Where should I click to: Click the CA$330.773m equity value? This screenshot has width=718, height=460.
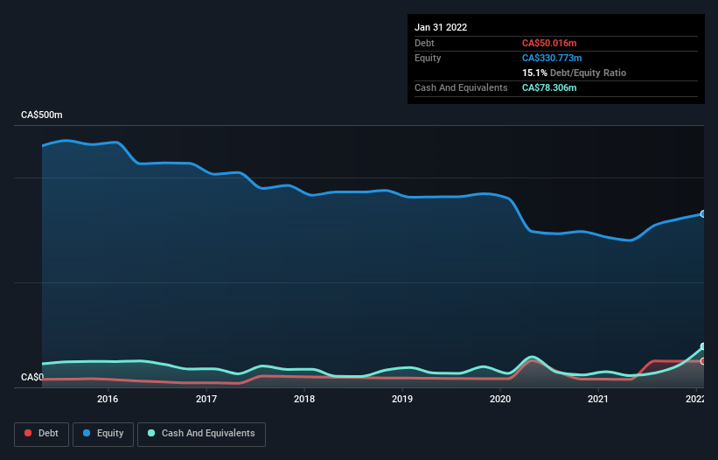[552, 58]
